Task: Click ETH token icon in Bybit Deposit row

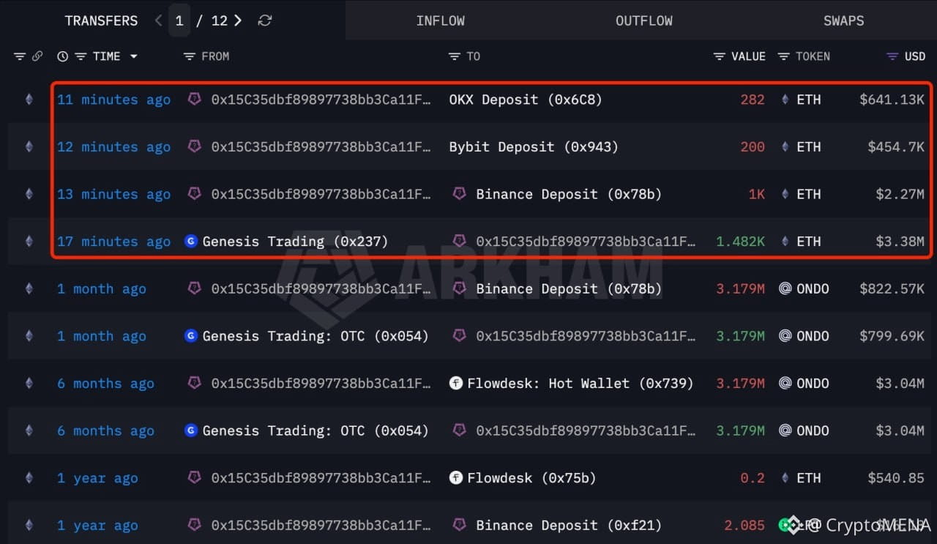Action: click(785, 146)
